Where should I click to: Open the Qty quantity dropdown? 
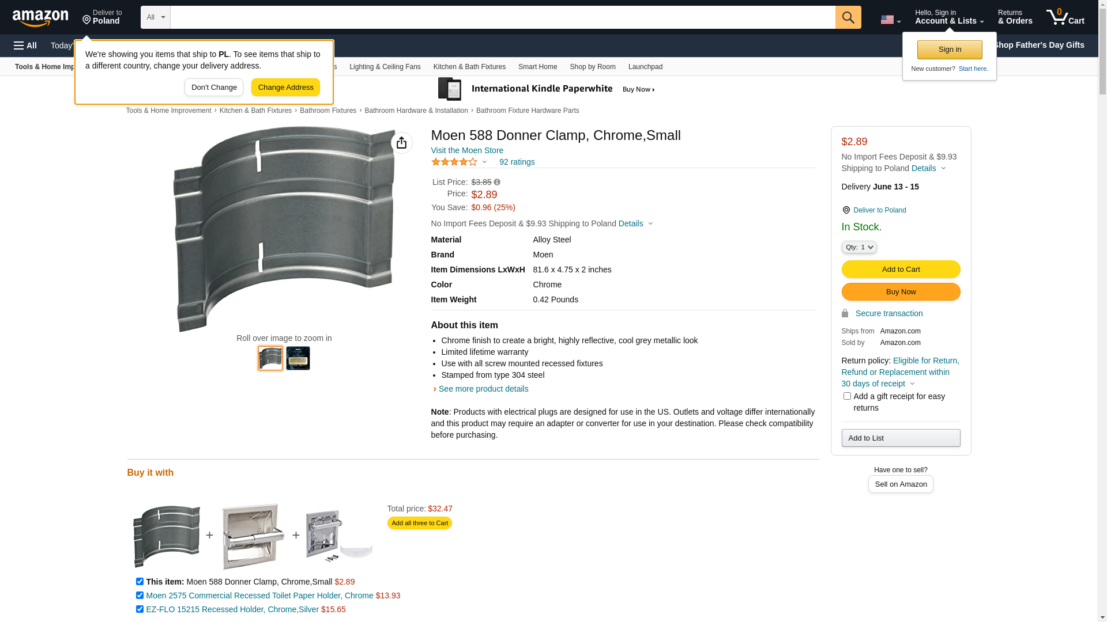point(859,247)
